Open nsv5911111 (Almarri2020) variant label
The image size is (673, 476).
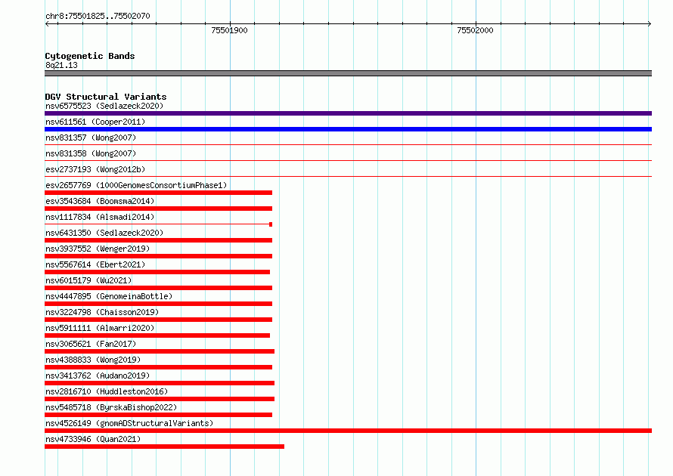(100, 328)
